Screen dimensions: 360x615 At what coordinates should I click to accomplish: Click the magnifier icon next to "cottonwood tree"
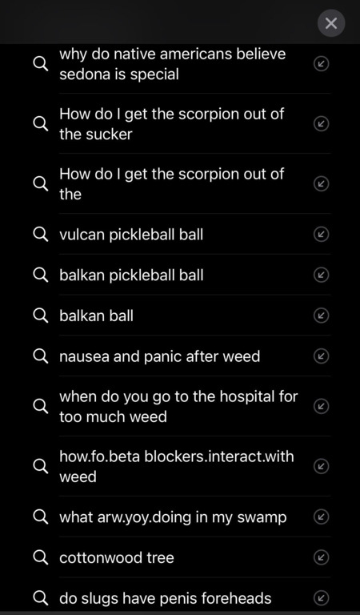40,557
